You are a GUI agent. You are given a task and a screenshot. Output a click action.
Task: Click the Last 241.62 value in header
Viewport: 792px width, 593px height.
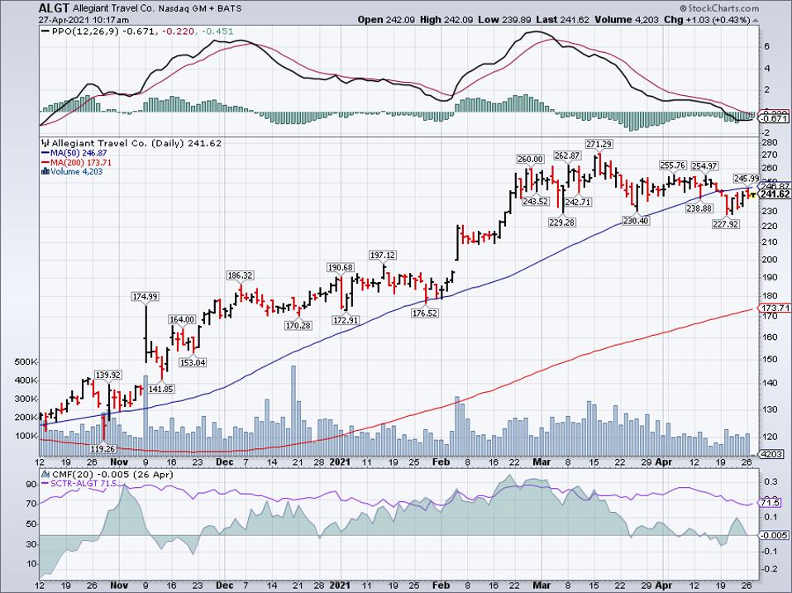(x=562, y=20)
